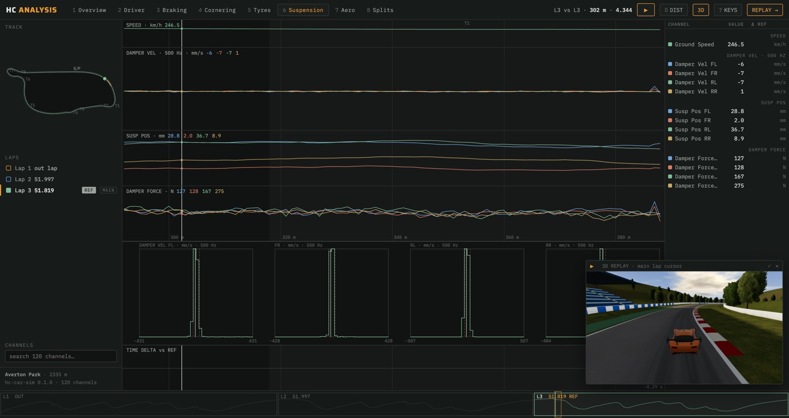Select the Damper Force row with value 127
This screenshot has width=789, height=418.
pos(727,158)
